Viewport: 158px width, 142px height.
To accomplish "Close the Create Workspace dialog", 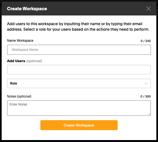I will click(149, 9).
